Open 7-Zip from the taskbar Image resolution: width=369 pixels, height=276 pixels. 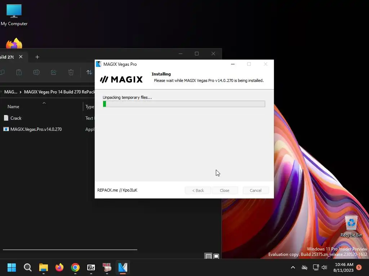coord(91,267)
